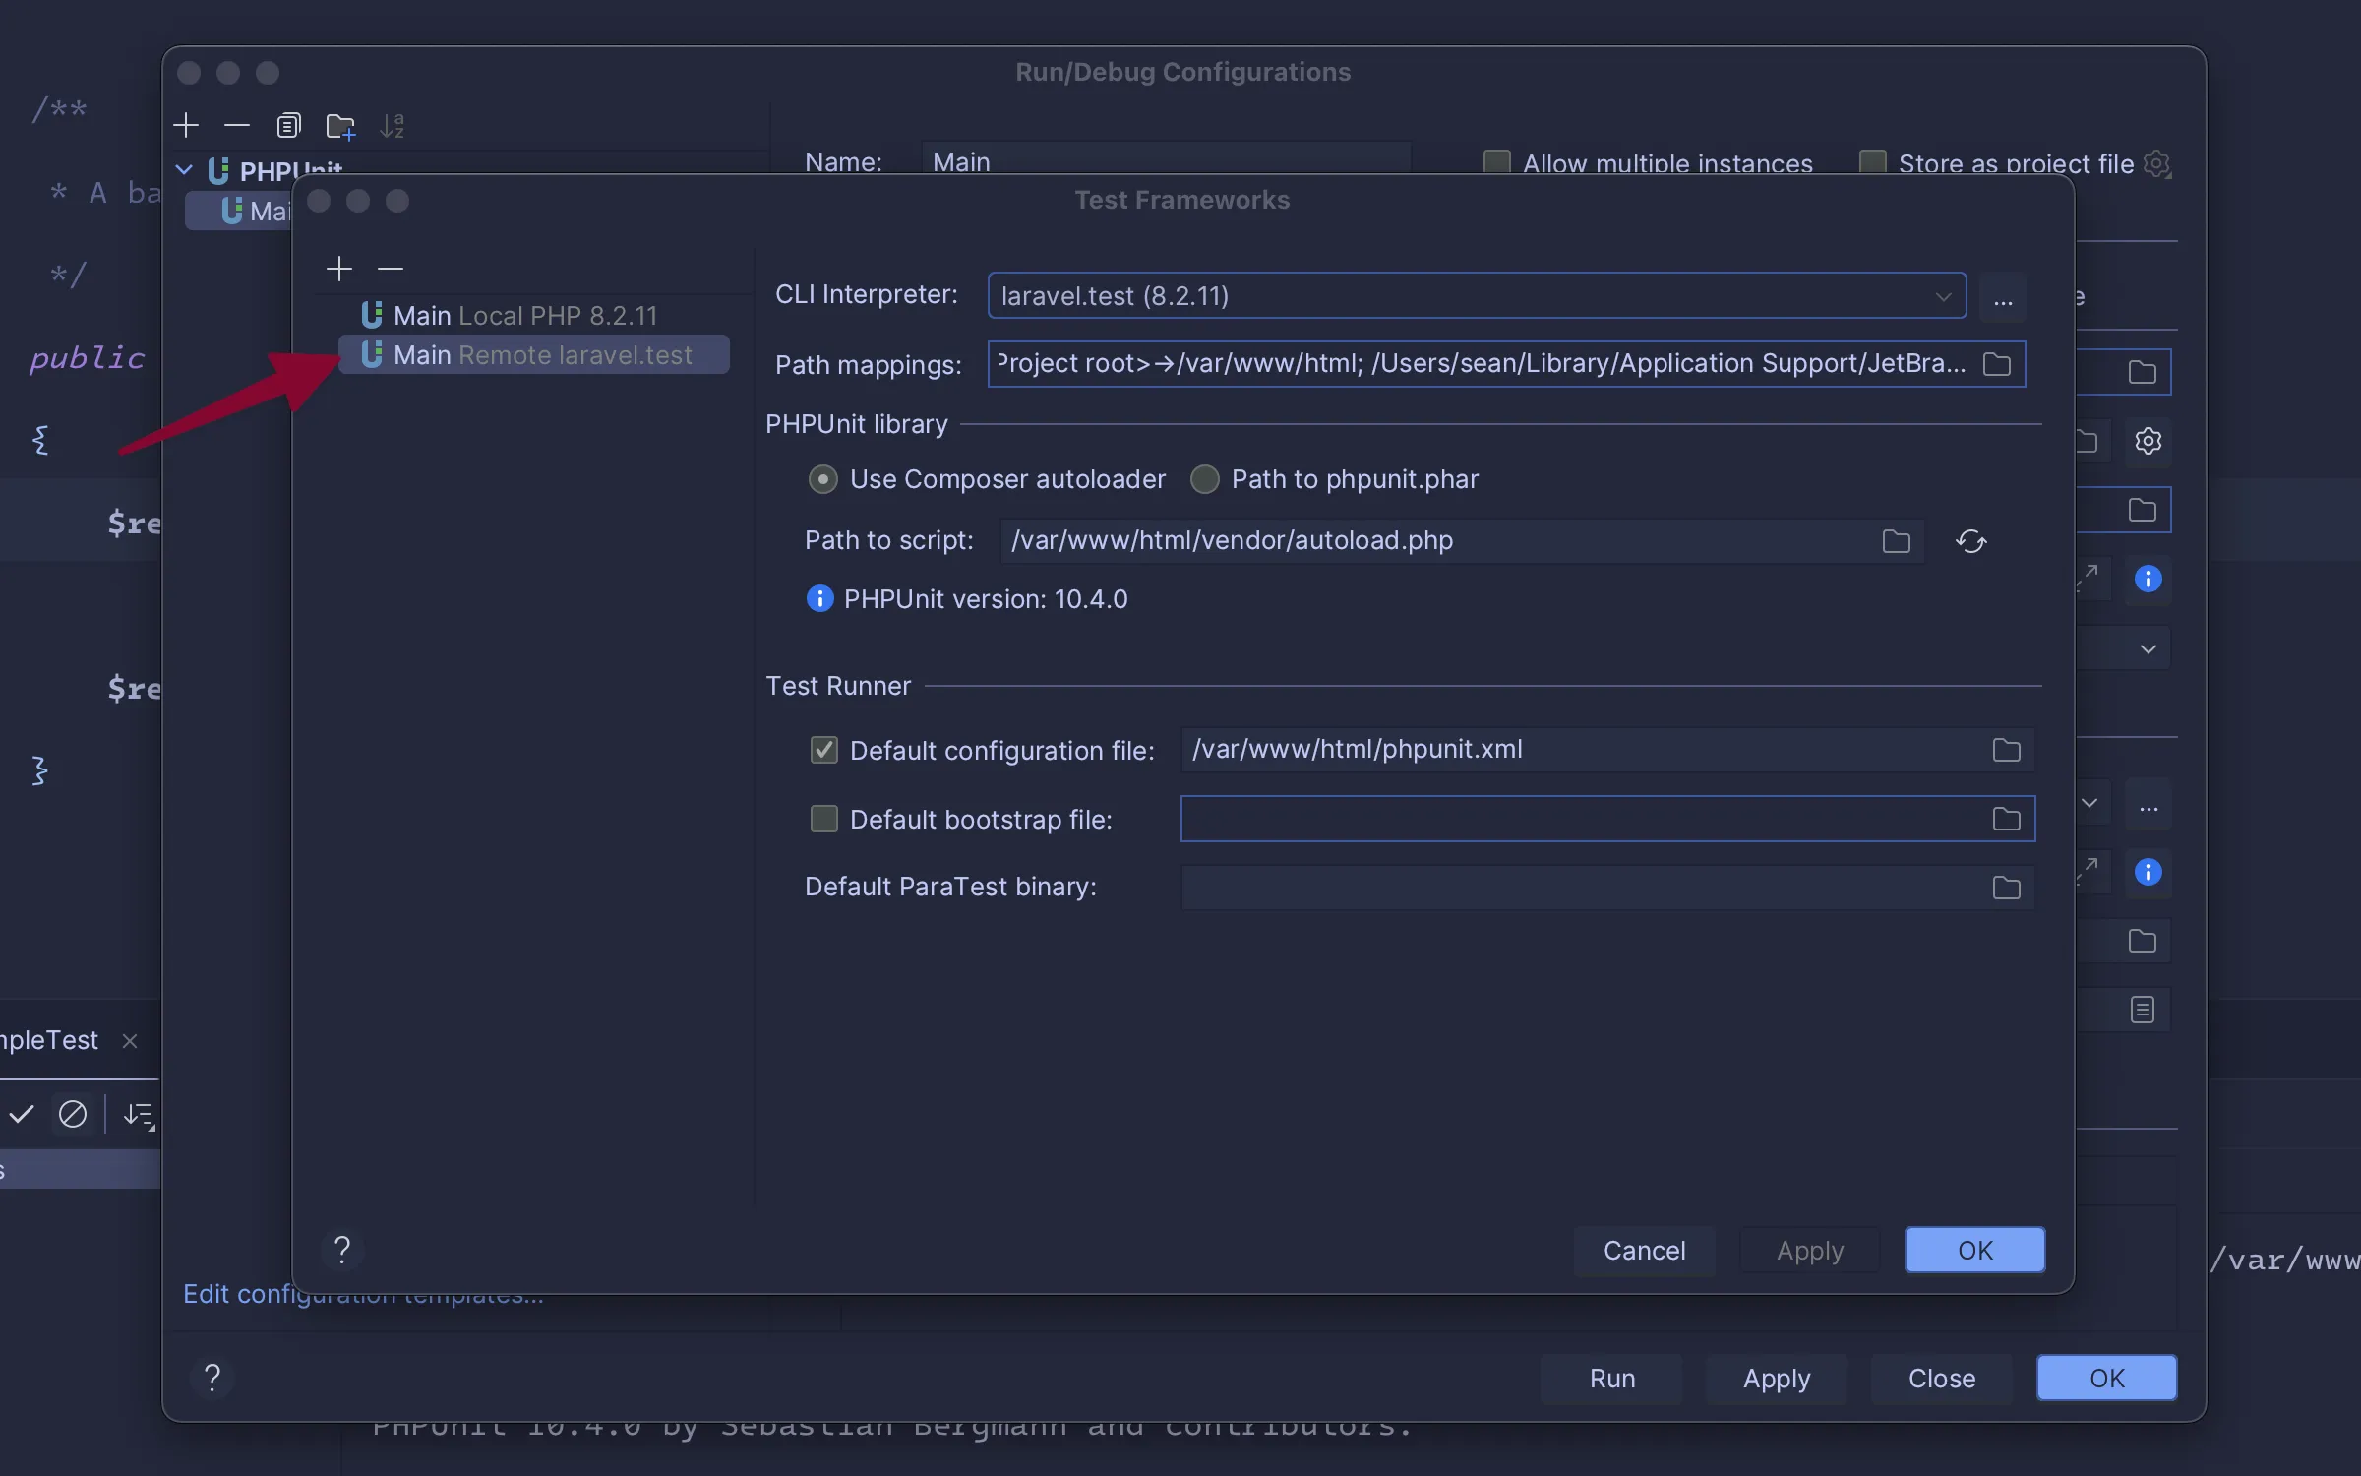Viewport: 2361px width, 1476px height.
Task: Open Run/Debug Configurations help question mark
Action: coord(212,1378)
